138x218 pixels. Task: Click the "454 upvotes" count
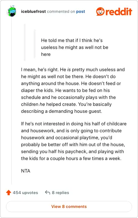26,193
